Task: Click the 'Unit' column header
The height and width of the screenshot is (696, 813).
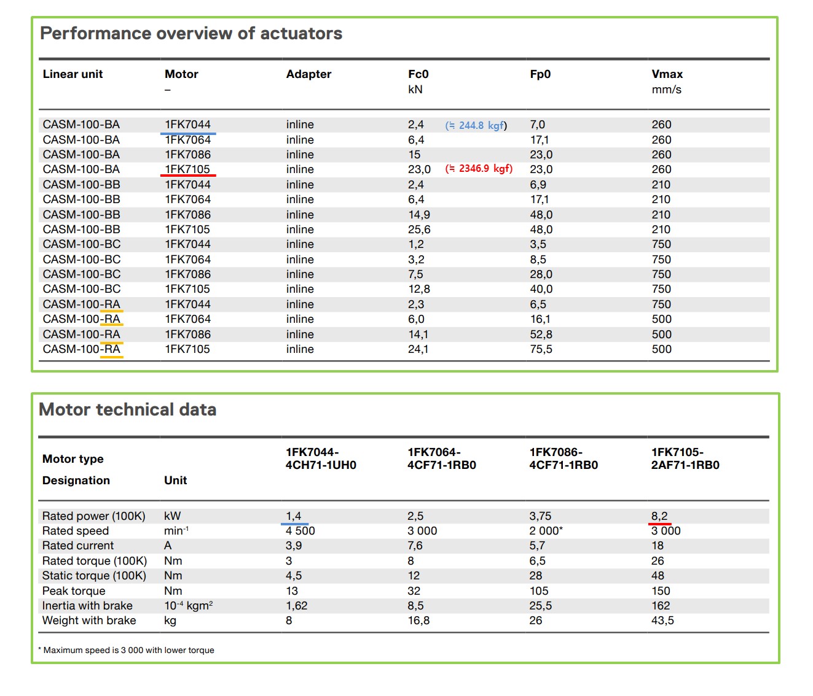Action: point(175,481)
